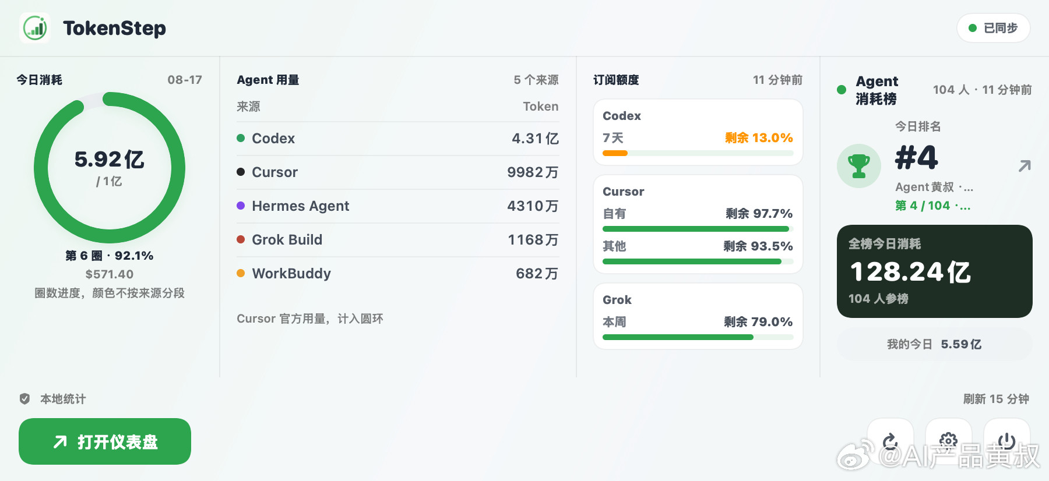Click the 圈数进度 explanation note
The image size is (1049, 481).
pyautogui.click(x=110, y=293)
